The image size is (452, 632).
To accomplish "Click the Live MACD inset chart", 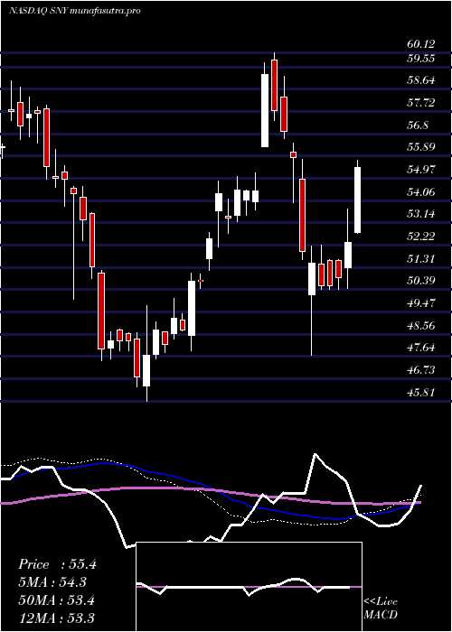I will click(250, 587).
